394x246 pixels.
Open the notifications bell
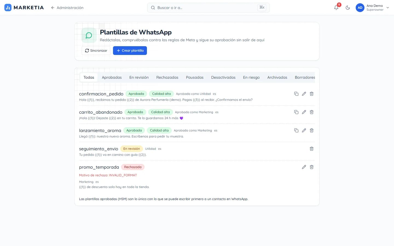(336, 8)
